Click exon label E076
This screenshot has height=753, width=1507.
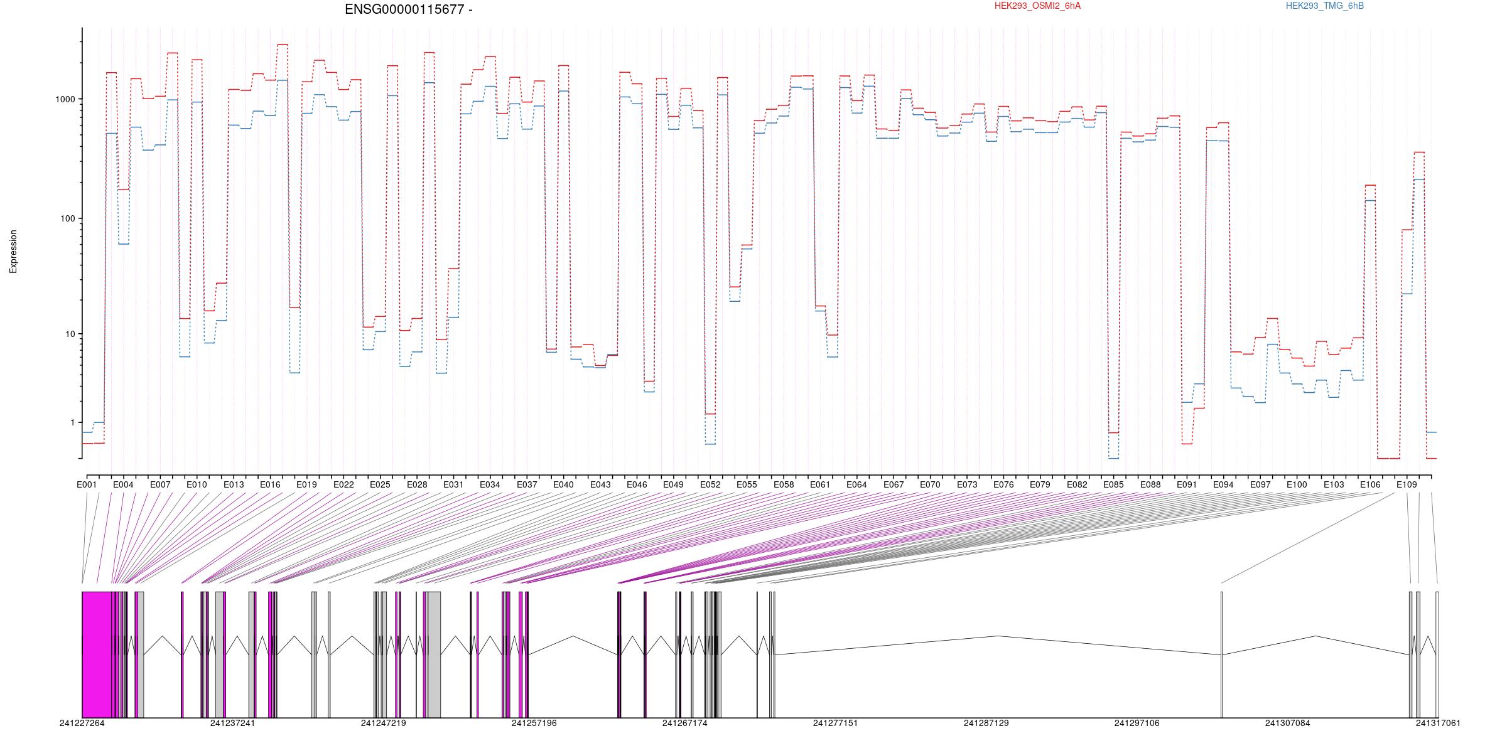point(1003,485)
